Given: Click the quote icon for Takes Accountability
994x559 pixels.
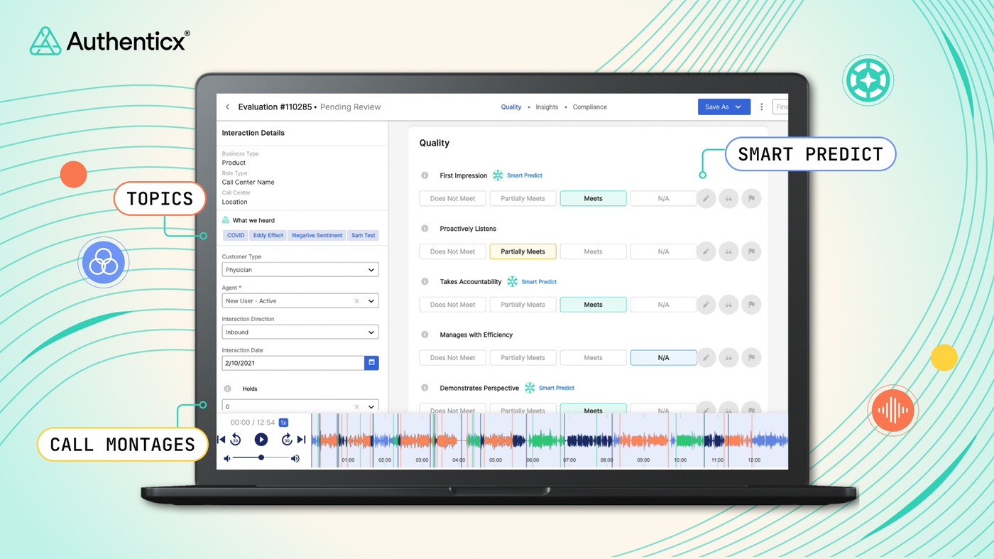Looking at the screenshot, I should coord(728,305).
